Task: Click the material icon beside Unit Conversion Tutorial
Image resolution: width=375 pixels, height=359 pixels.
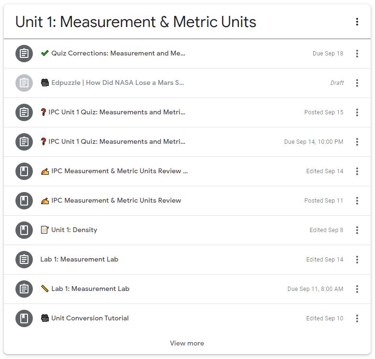Action: click(x=24, y=318)
